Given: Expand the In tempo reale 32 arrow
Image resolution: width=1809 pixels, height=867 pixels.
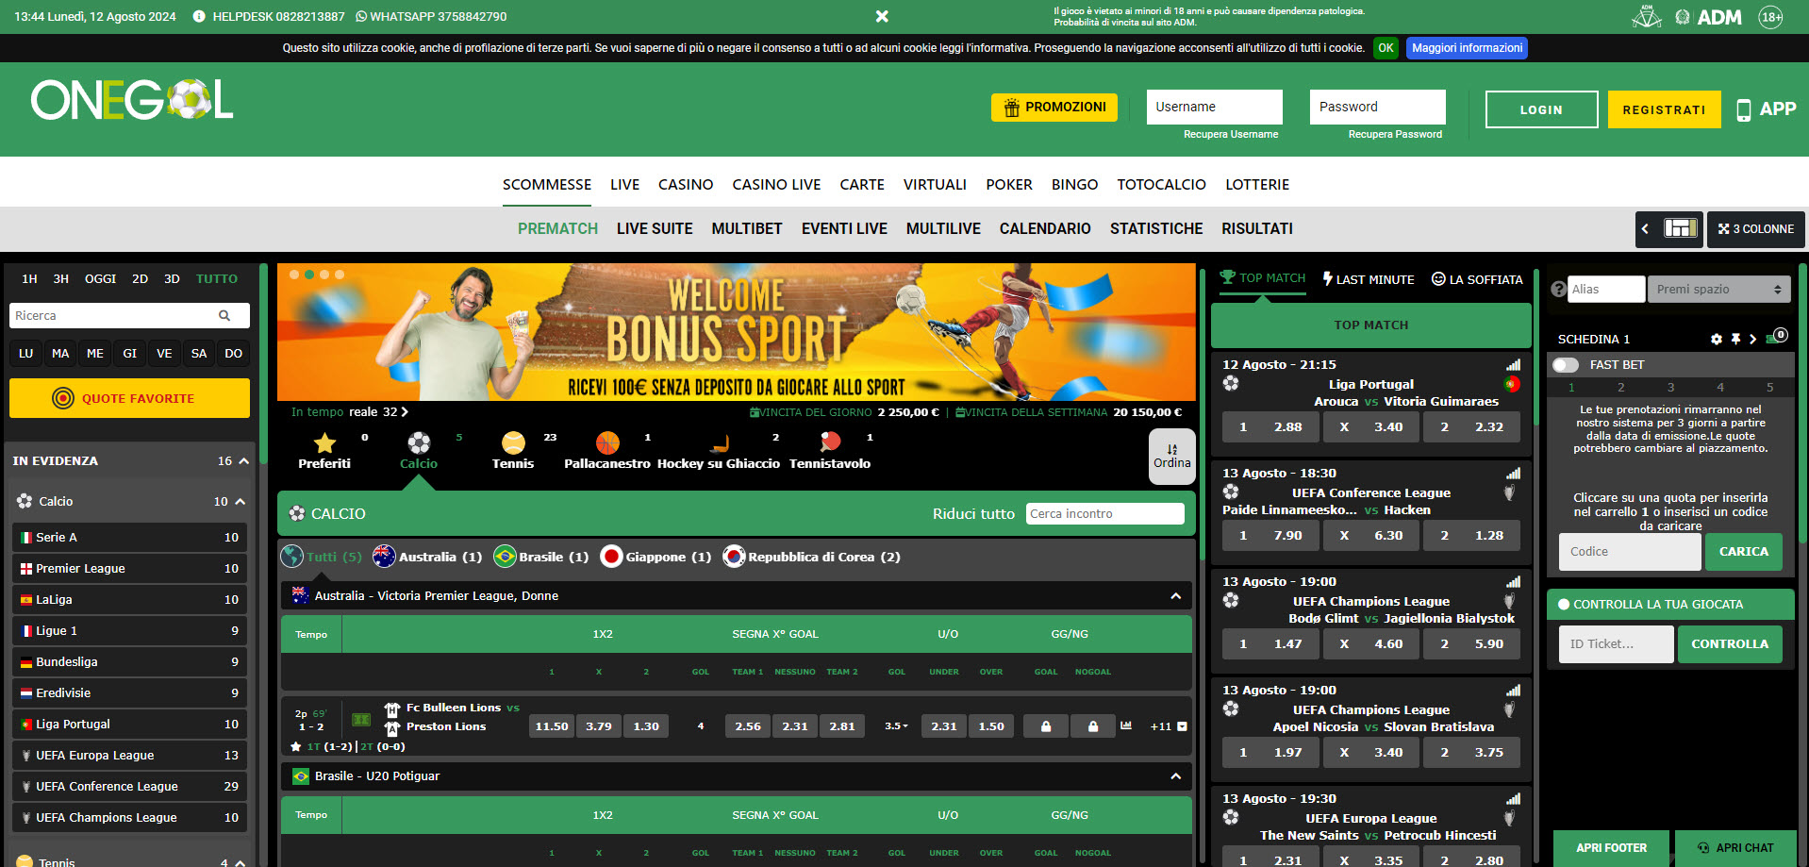Looking at the screenshot, I should click(x=405, y=412).
